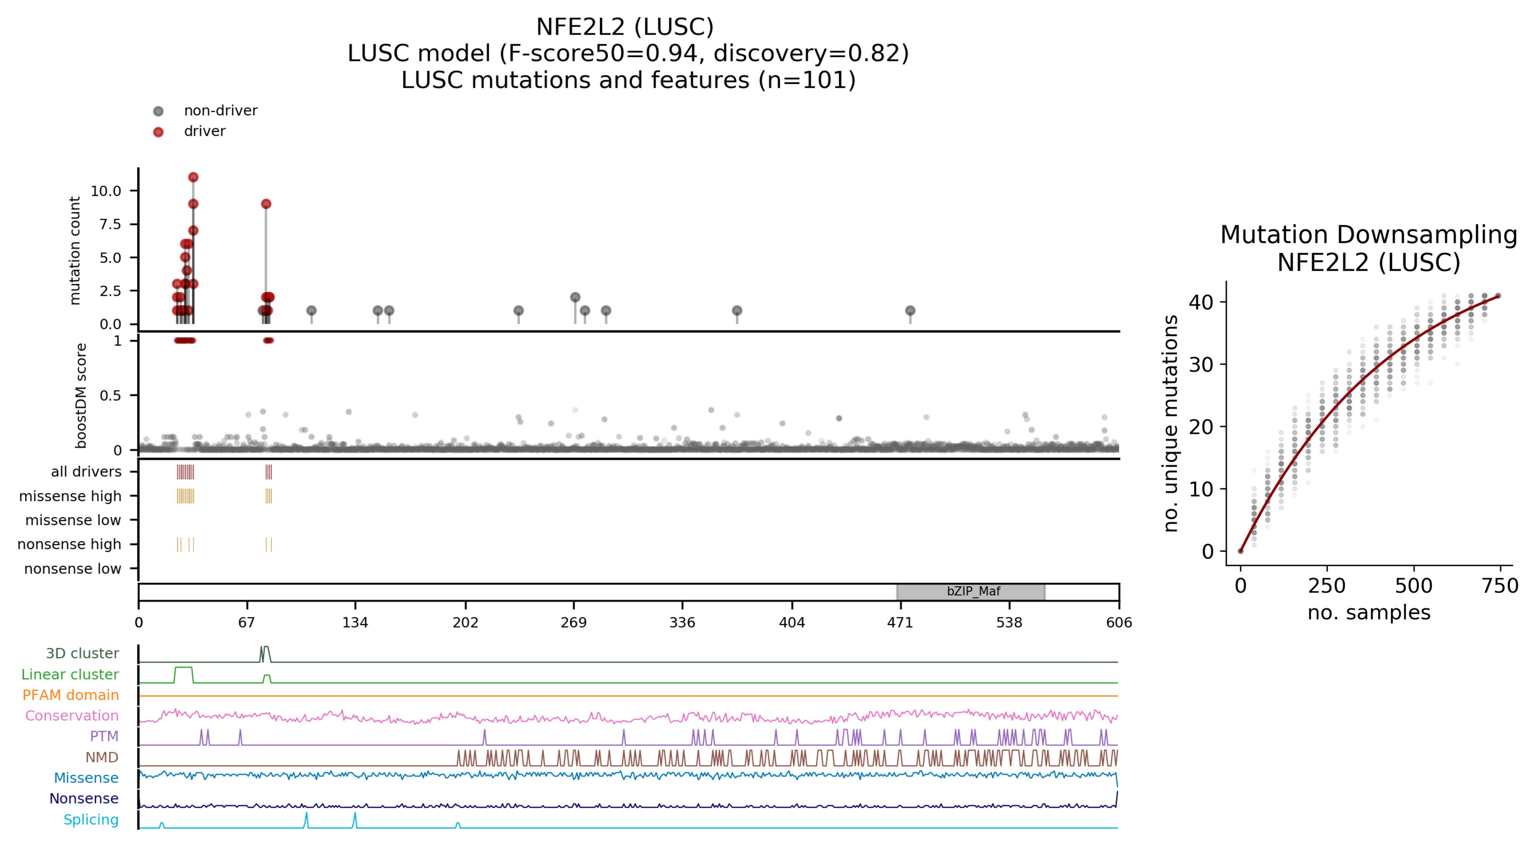
Task: Click the bZIP_Maf domain box
Action: tap(971, 591)
